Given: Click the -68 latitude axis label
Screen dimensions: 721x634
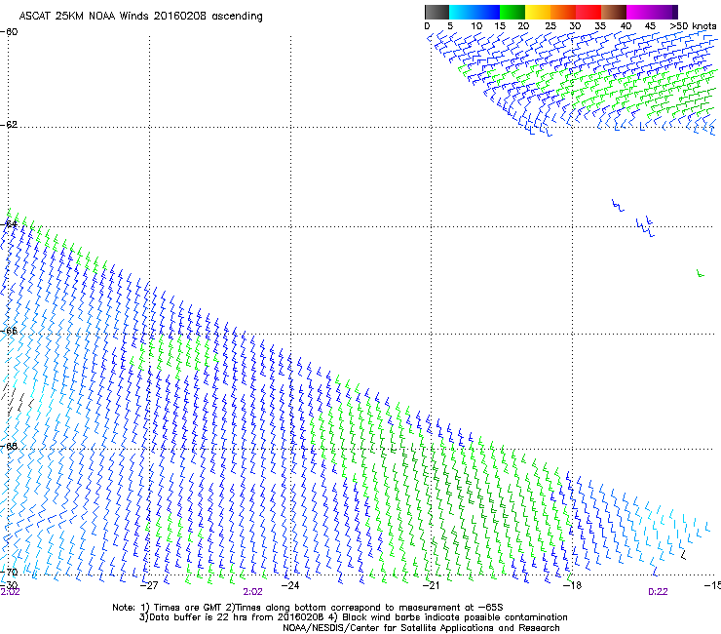Looking at the screenshot, I should click(x=10, y=447).
